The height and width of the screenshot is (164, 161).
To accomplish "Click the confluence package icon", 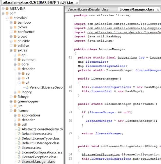I will [15, 32].
